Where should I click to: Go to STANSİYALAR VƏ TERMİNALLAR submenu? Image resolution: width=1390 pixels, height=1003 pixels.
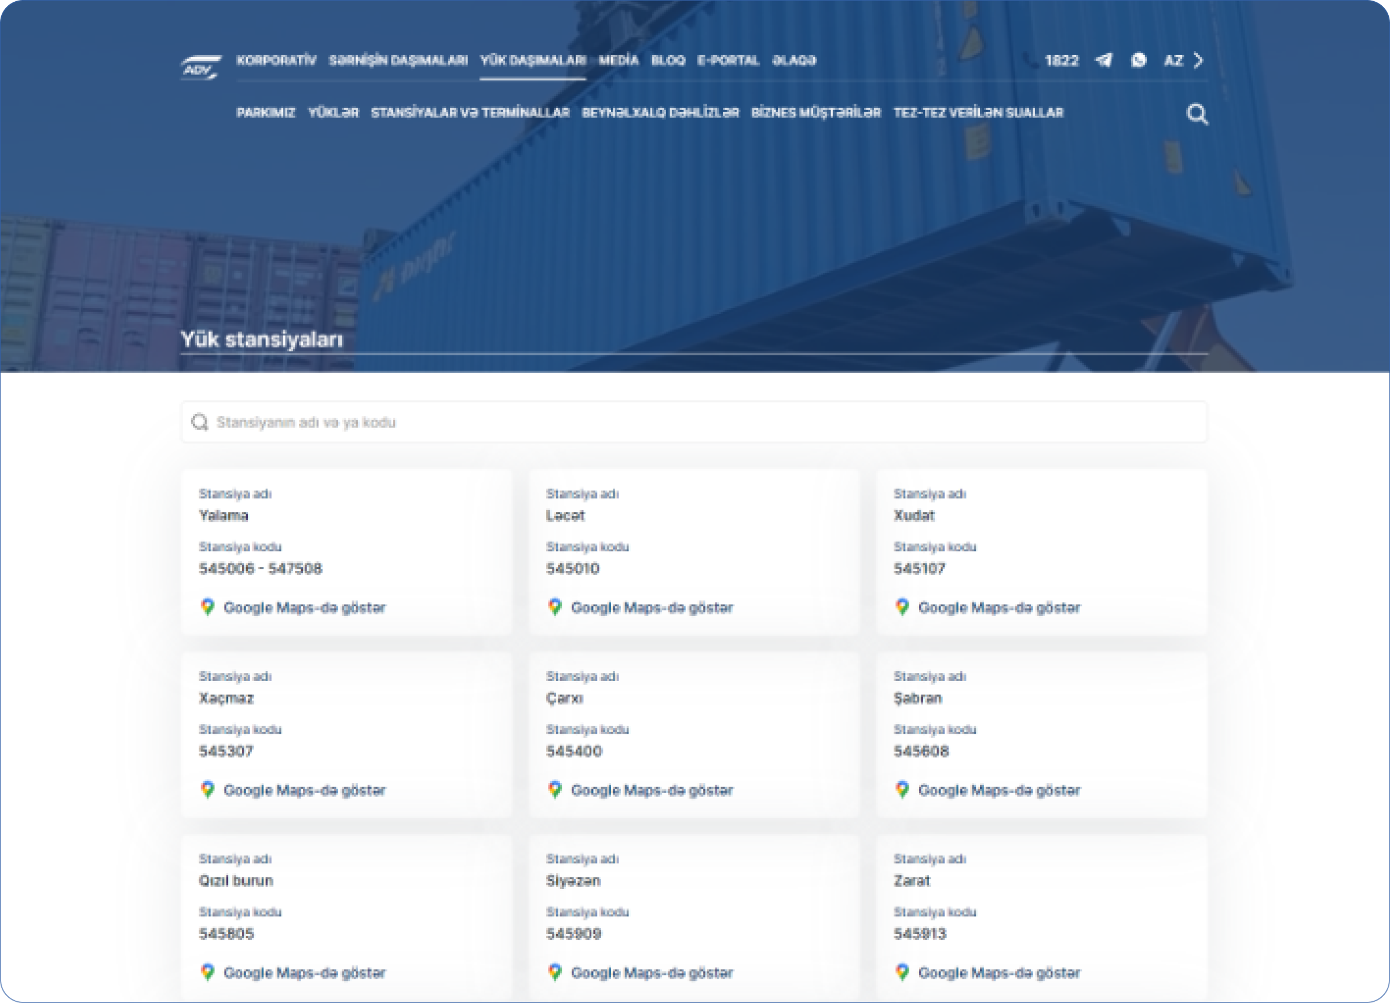tap(470, 113)
